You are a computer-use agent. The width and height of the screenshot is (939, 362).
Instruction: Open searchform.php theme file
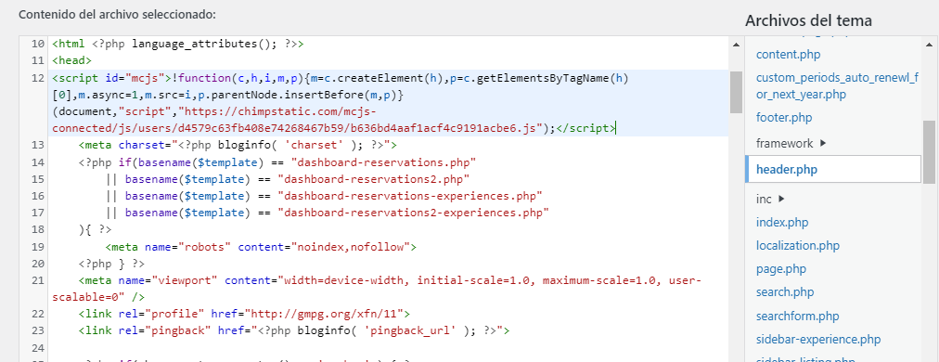(798, 316)
